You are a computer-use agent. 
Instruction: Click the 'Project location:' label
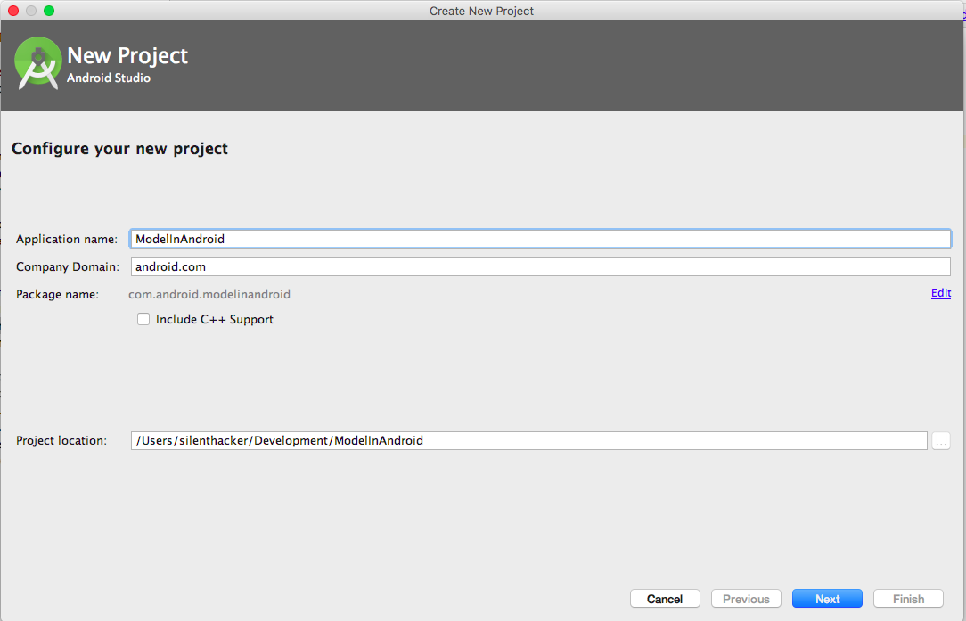[x=61, y=441]
